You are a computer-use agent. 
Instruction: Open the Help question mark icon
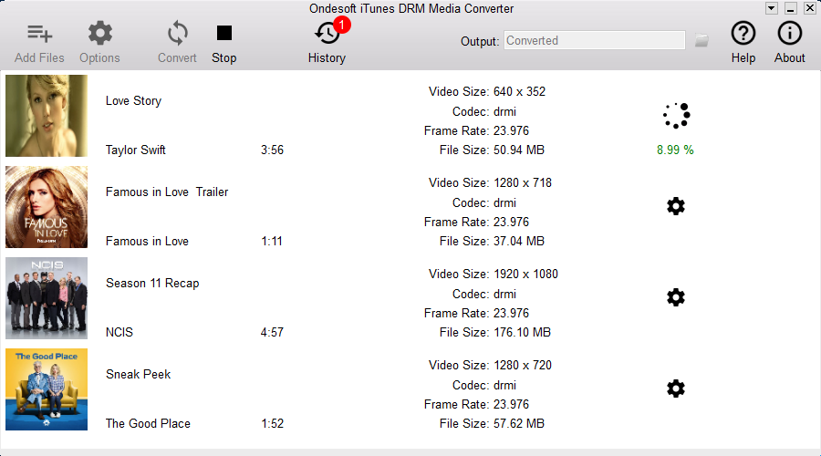click(x=743, y=34)
